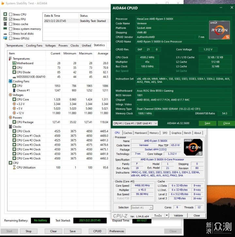The height and width of the screenshot is (237, 235).
Task: Select the Stability Test: Started log row
Action: [77, 21]
